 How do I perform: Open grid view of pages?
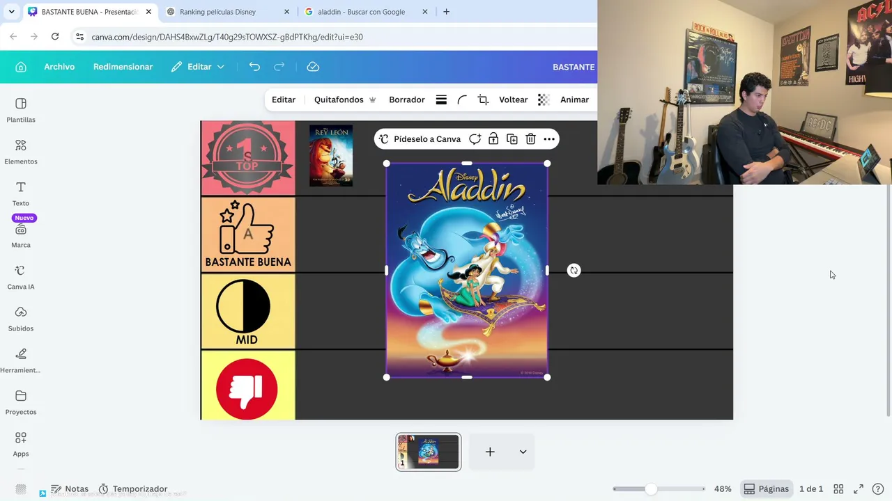tap(838, 489)
